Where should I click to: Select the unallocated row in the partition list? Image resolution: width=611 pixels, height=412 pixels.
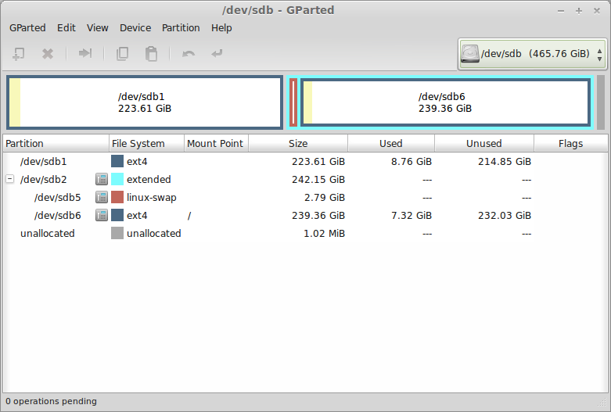(x=48, y=233)
